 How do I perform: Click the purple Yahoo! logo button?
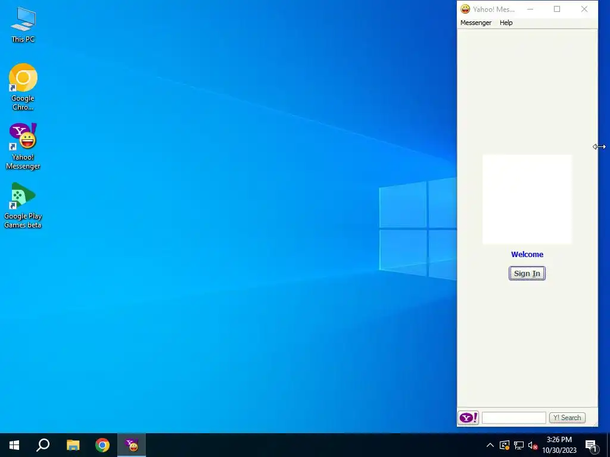[468, 418]
